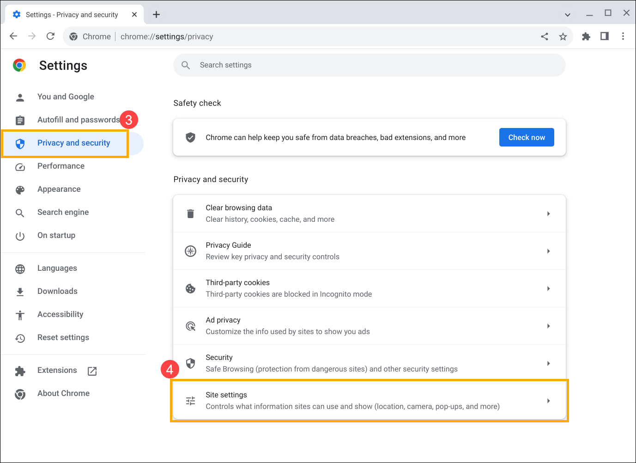The width and height of the screenshot is (636, 463).
Task: Open Performance settings
Action: 61,166
